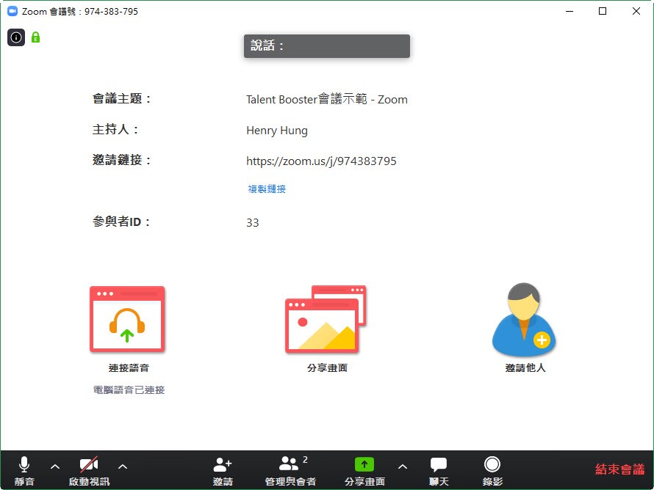The image size is (654, 490).
Task: Expand the share options arrow beside 分享畫面
Action: pyautogui.click(x=403, y=467)
